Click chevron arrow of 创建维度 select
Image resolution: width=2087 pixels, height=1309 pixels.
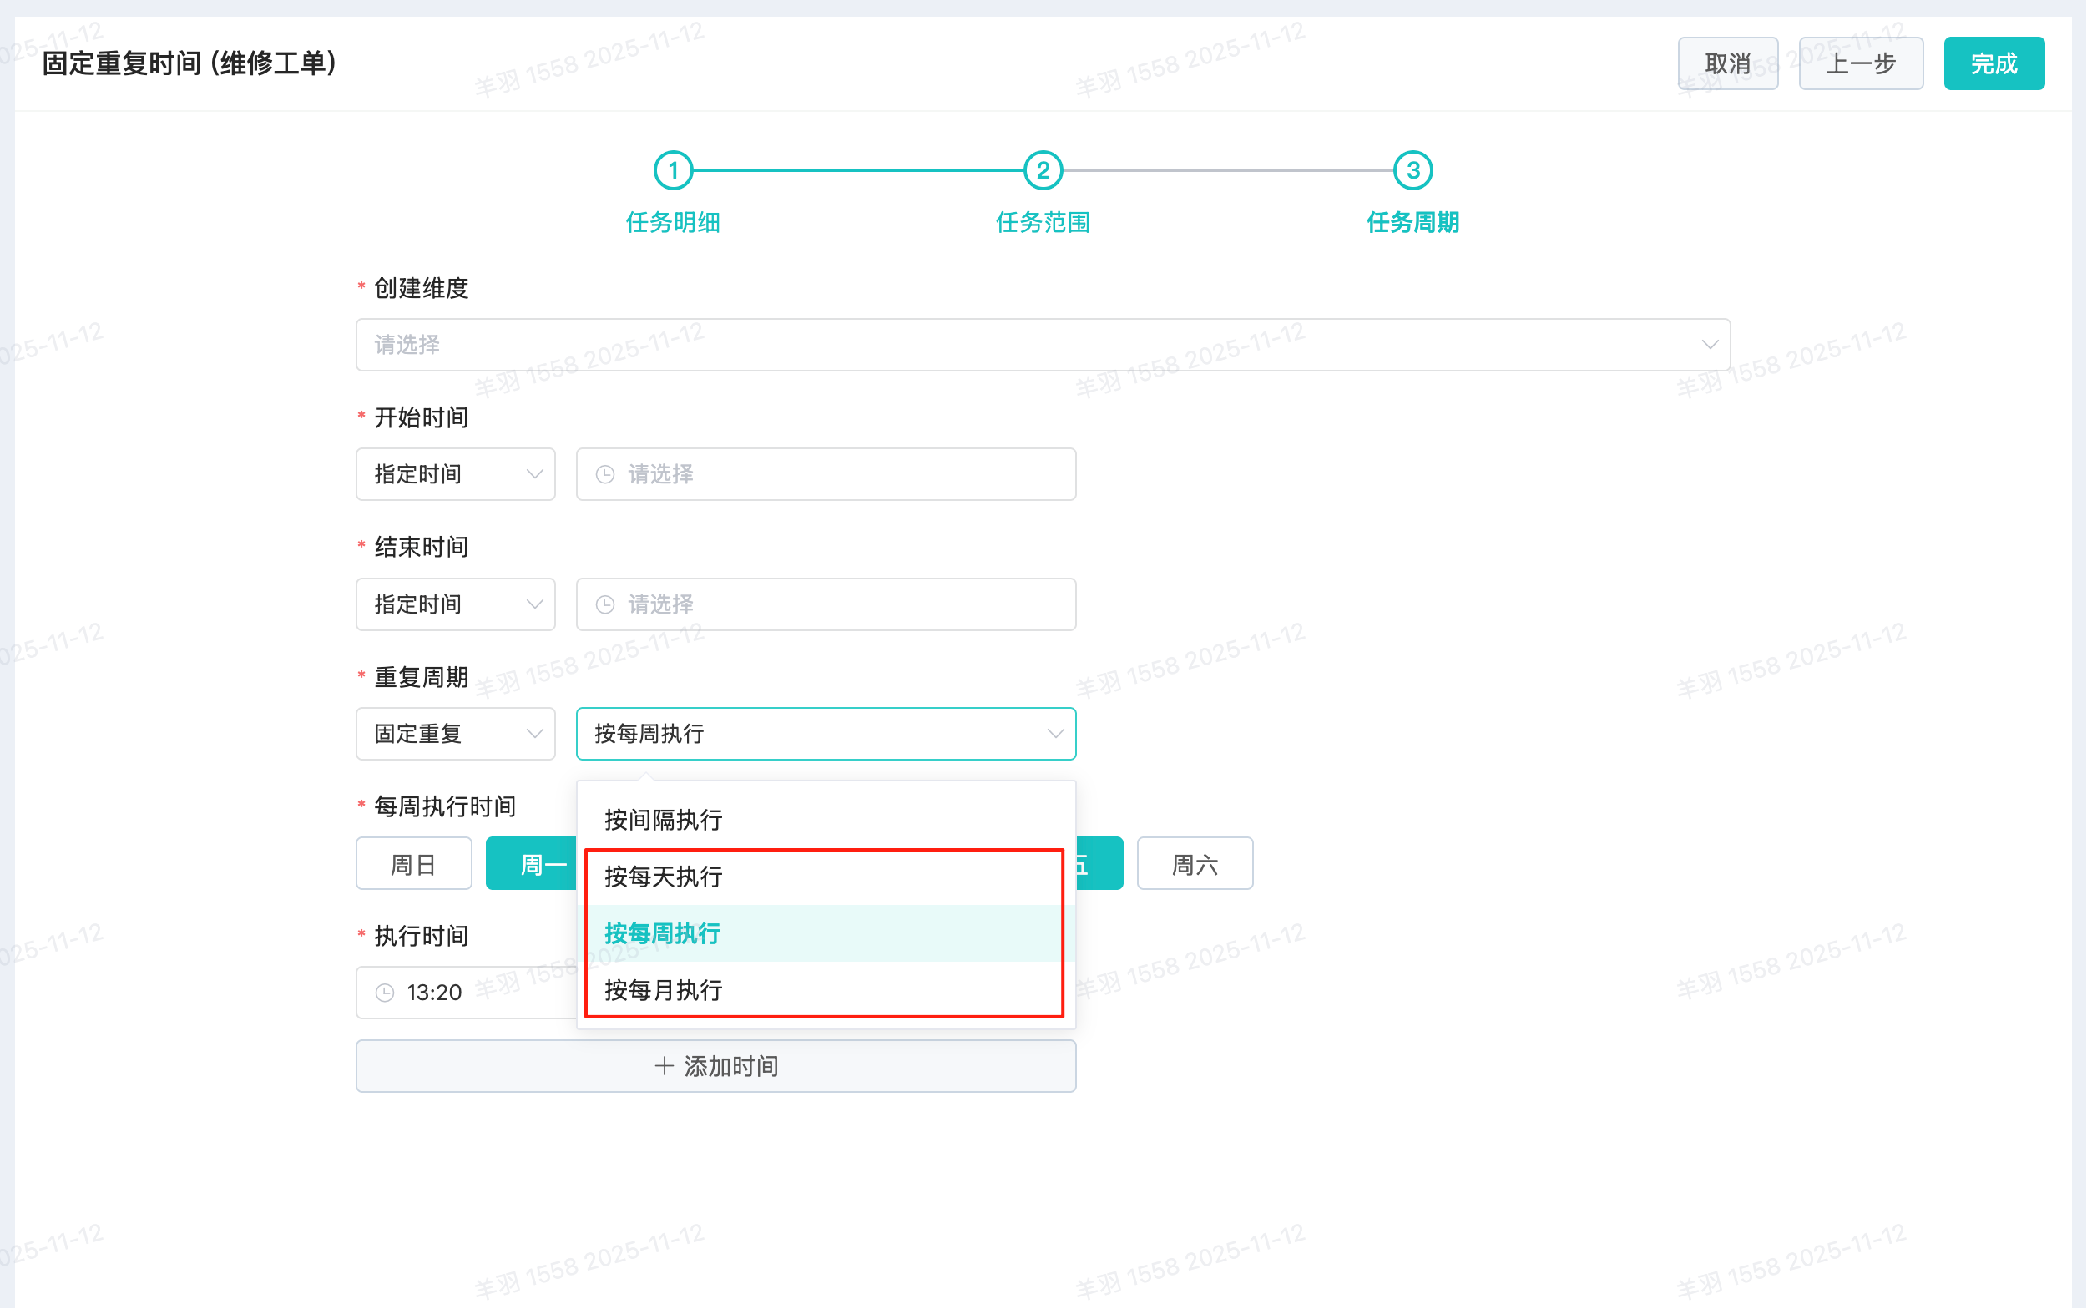tap(1709, 345)
